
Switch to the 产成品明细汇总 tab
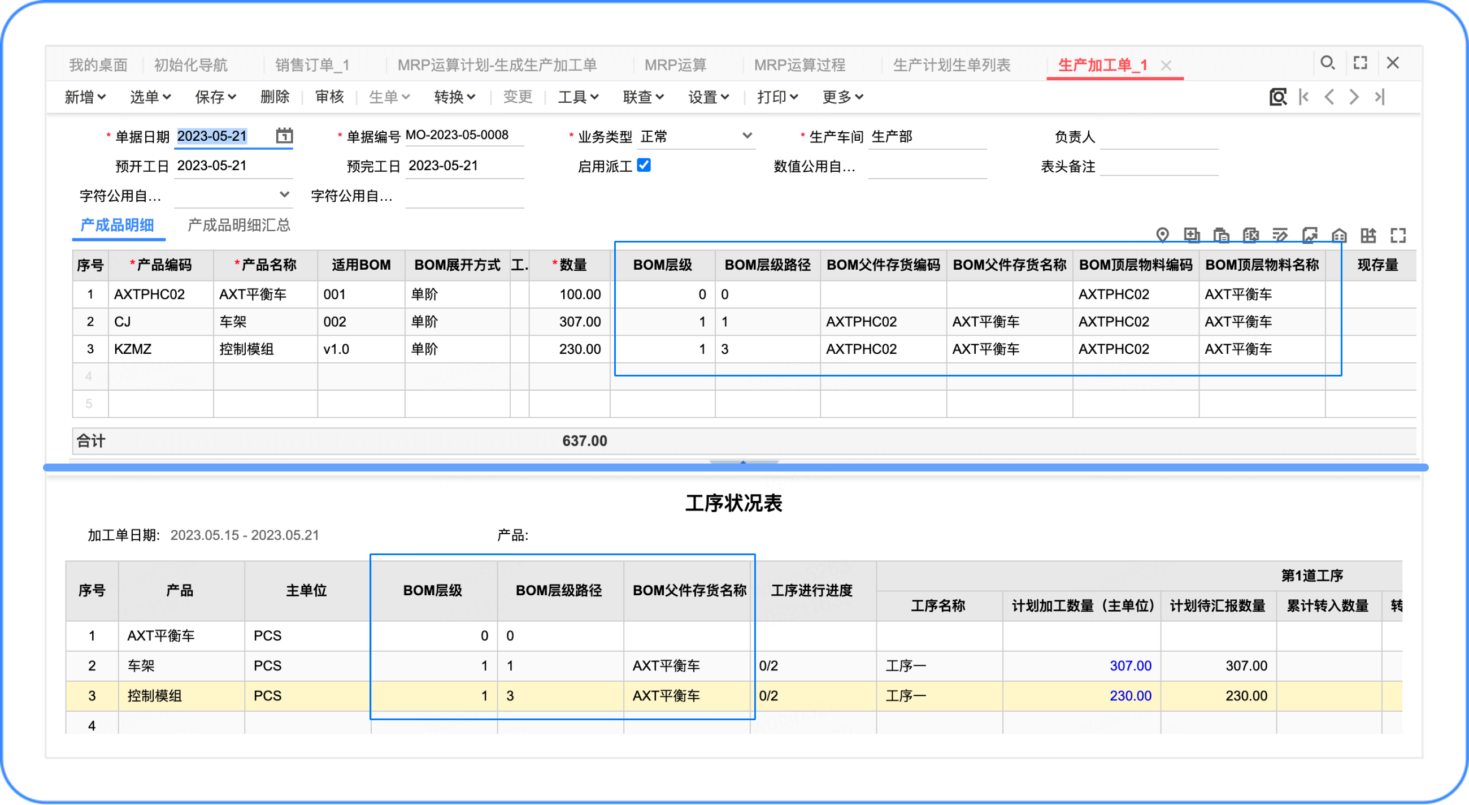239,226
